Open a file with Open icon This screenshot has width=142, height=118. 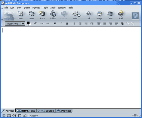[x=31, y=15]
